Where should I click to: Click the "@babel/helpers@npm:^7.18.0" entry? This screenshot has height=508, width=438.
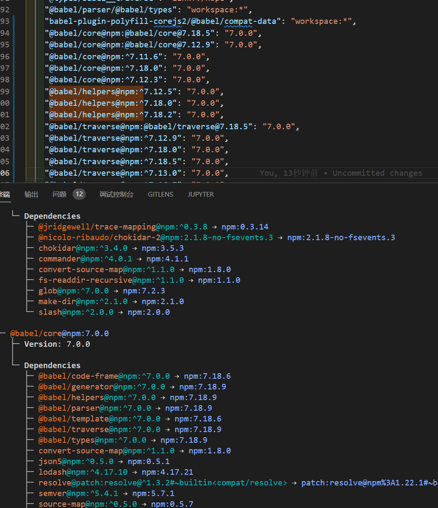134,103
